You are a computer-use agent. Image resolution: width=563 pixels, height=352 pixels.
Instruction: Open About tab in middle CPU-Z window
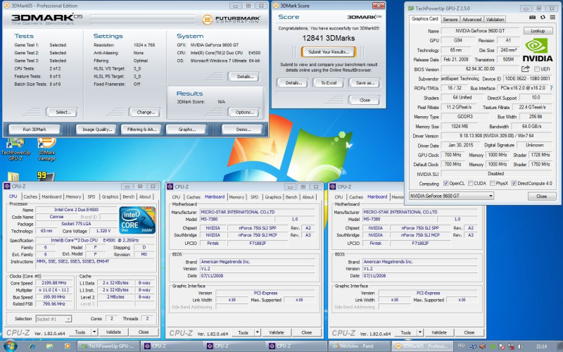point(308,197)
